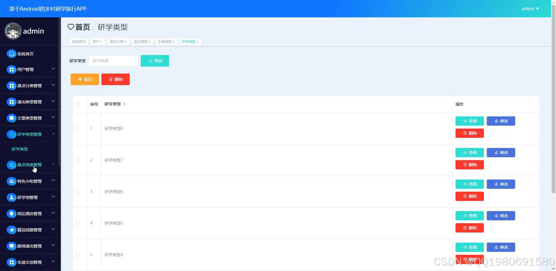Tick the select-all checkbox in table header
Viewport: 556px width, 271px height.
tap(78, 104)
